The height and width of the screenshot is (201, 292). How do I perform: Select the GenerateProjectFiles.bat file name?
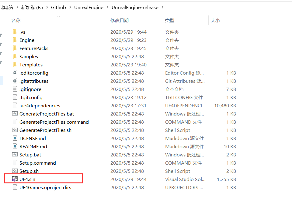click(47, 114)
